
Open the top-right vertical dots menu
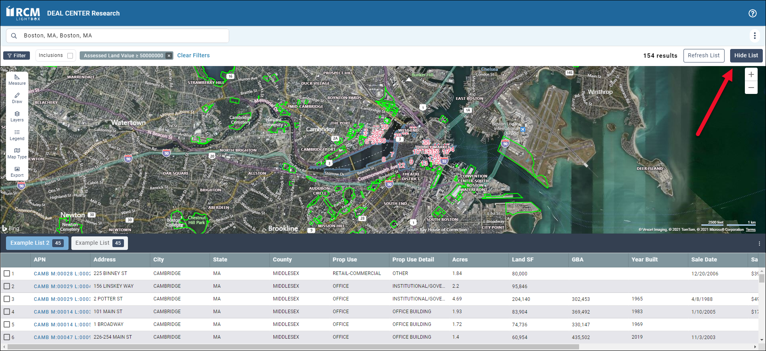754,36
